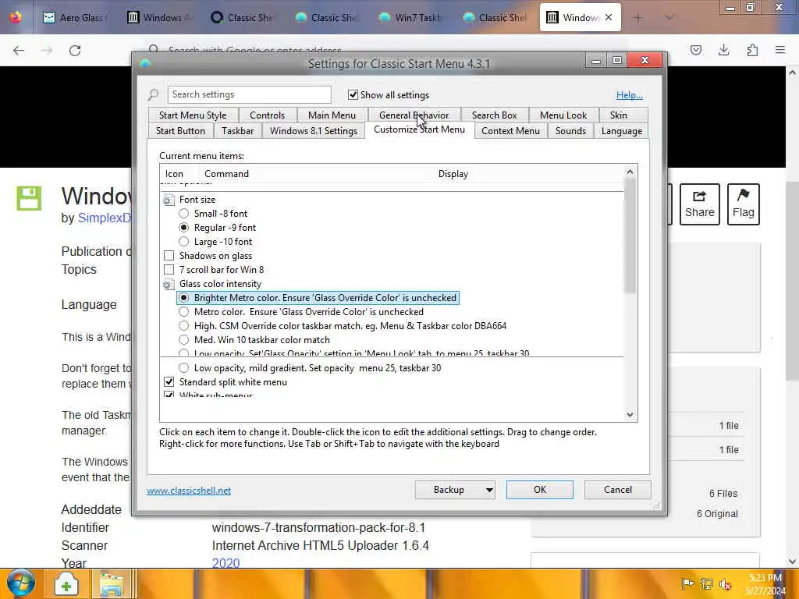Select Large -10 font radio button
The height and width of the screenshot is (599, 799).
(184, 242)
